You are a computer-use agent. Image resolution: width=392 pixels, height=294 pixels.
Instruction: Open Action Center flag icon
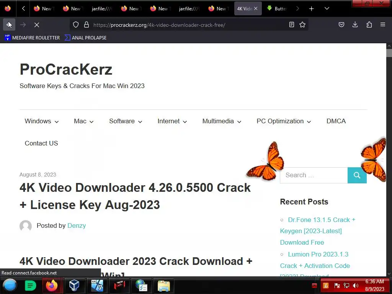point(337,286)
